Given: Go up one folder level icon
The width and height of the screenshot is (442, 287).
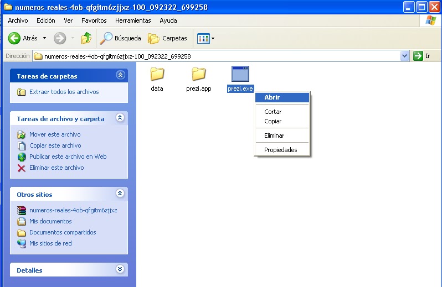Looking at the screenshot, I should (86, 38).
